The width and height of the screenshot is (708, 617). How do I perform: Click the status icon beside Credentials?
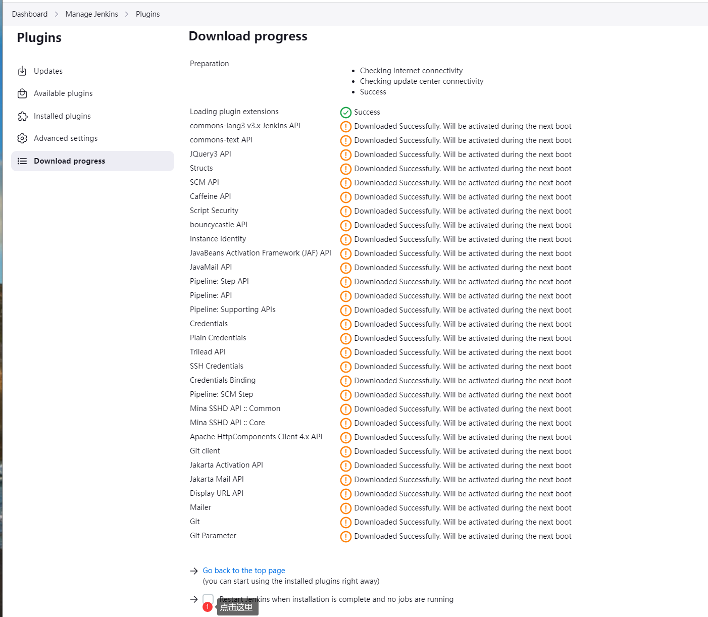346,324
